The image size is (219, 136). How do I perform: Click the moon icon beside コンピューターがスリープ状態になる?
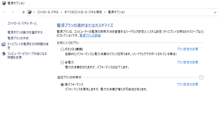coord(4,54)
